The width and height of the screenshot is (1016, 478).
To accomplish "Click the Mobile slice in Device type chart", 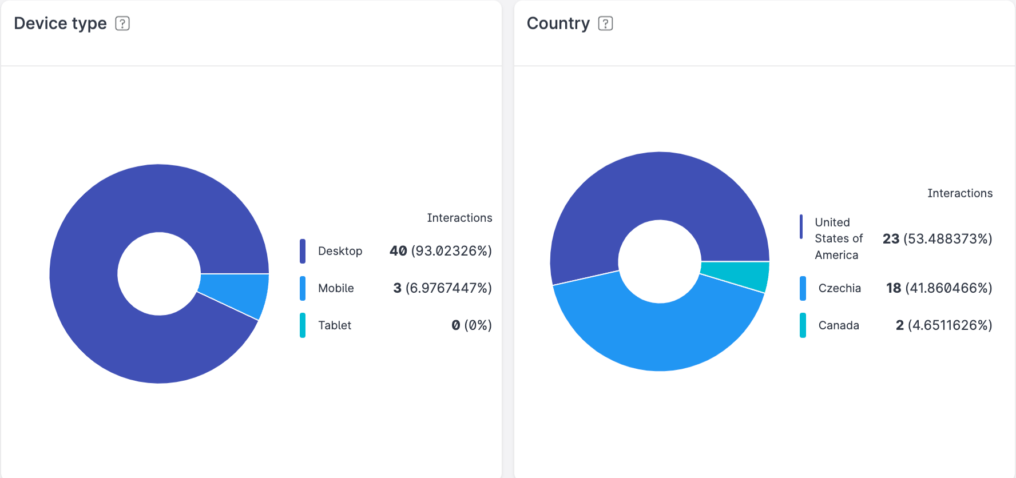I will click(236, 292).
